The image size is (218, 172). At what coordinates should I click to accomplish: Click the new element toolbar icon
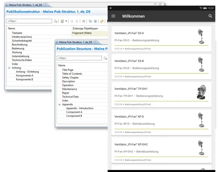[62, 21]
